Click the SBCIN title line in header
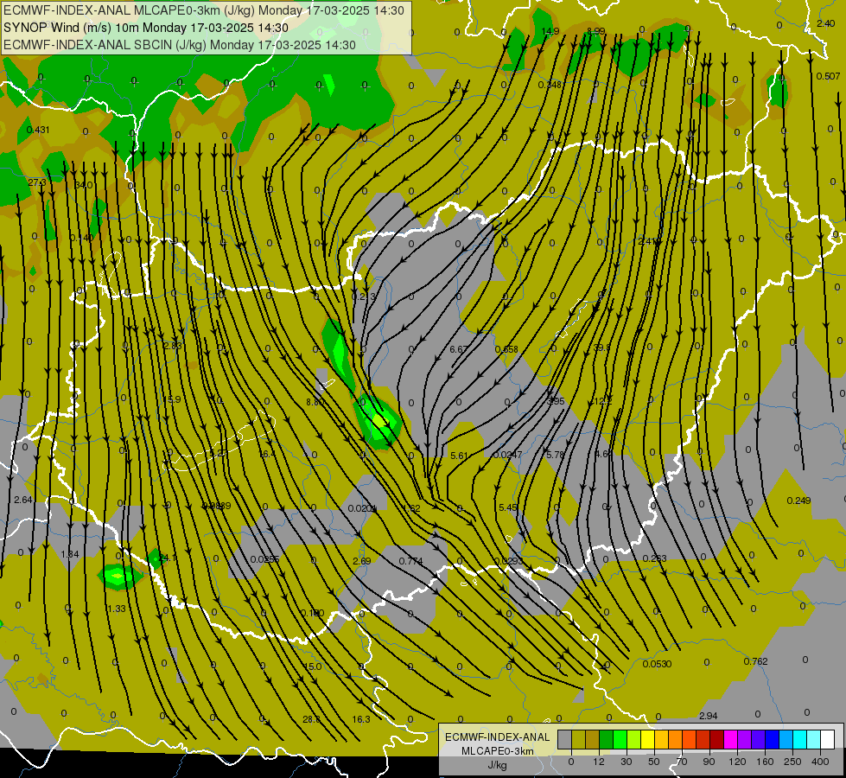This screenshot has height=778, width=846. click(180, 45)
